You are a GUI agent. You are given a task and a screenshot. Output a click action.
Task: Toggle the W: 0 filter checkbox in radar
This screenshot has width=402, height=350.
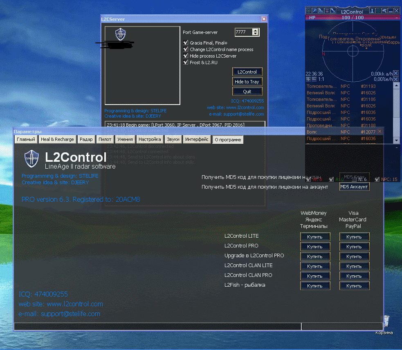(x=308, y=179)
